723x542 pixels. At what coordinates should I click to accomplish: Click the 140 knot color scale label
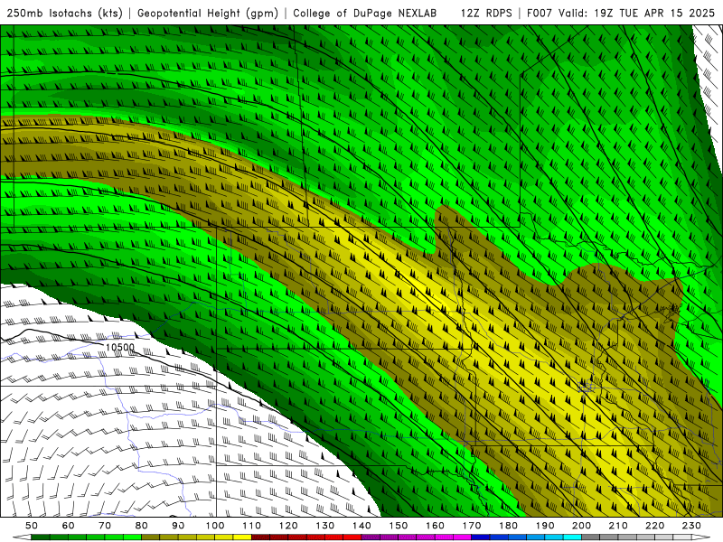coord(361,526)
